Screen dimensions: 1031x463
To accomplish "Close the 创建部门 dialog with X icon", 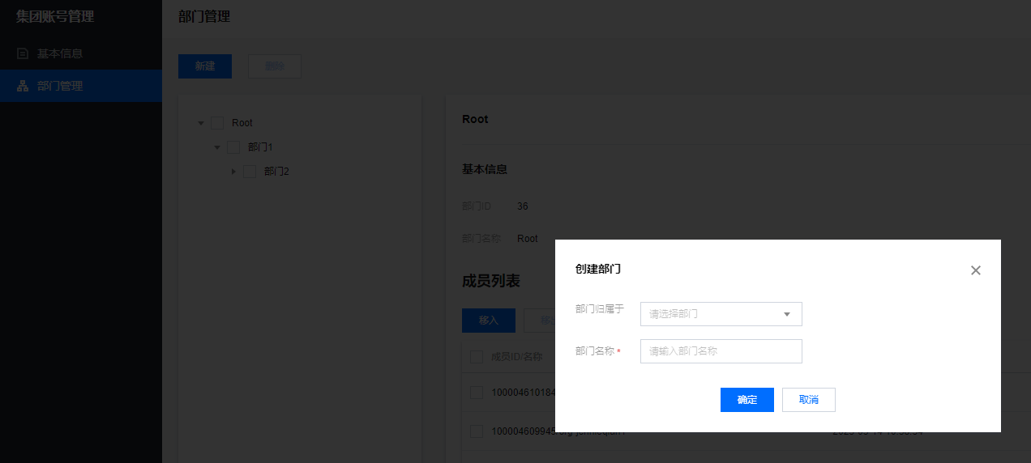I will [976, 270].
